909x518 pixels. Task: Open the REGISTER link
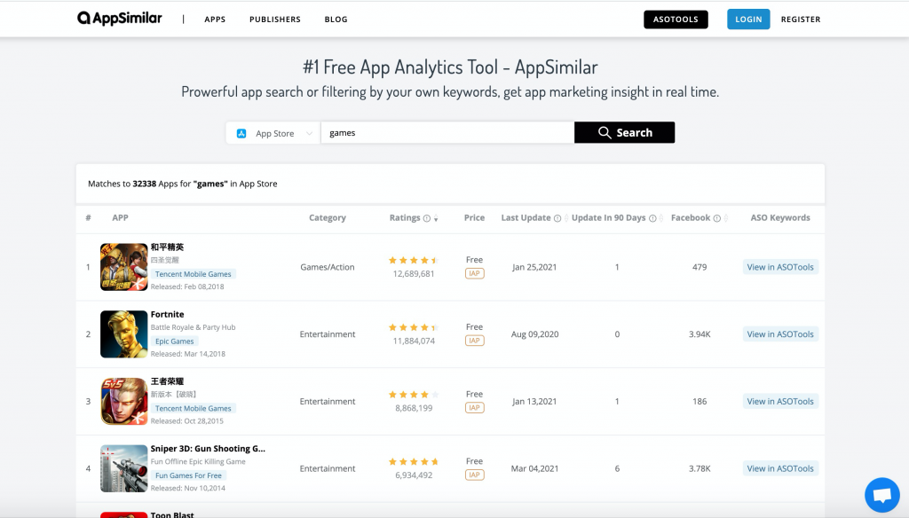click(x=801, y=20)
